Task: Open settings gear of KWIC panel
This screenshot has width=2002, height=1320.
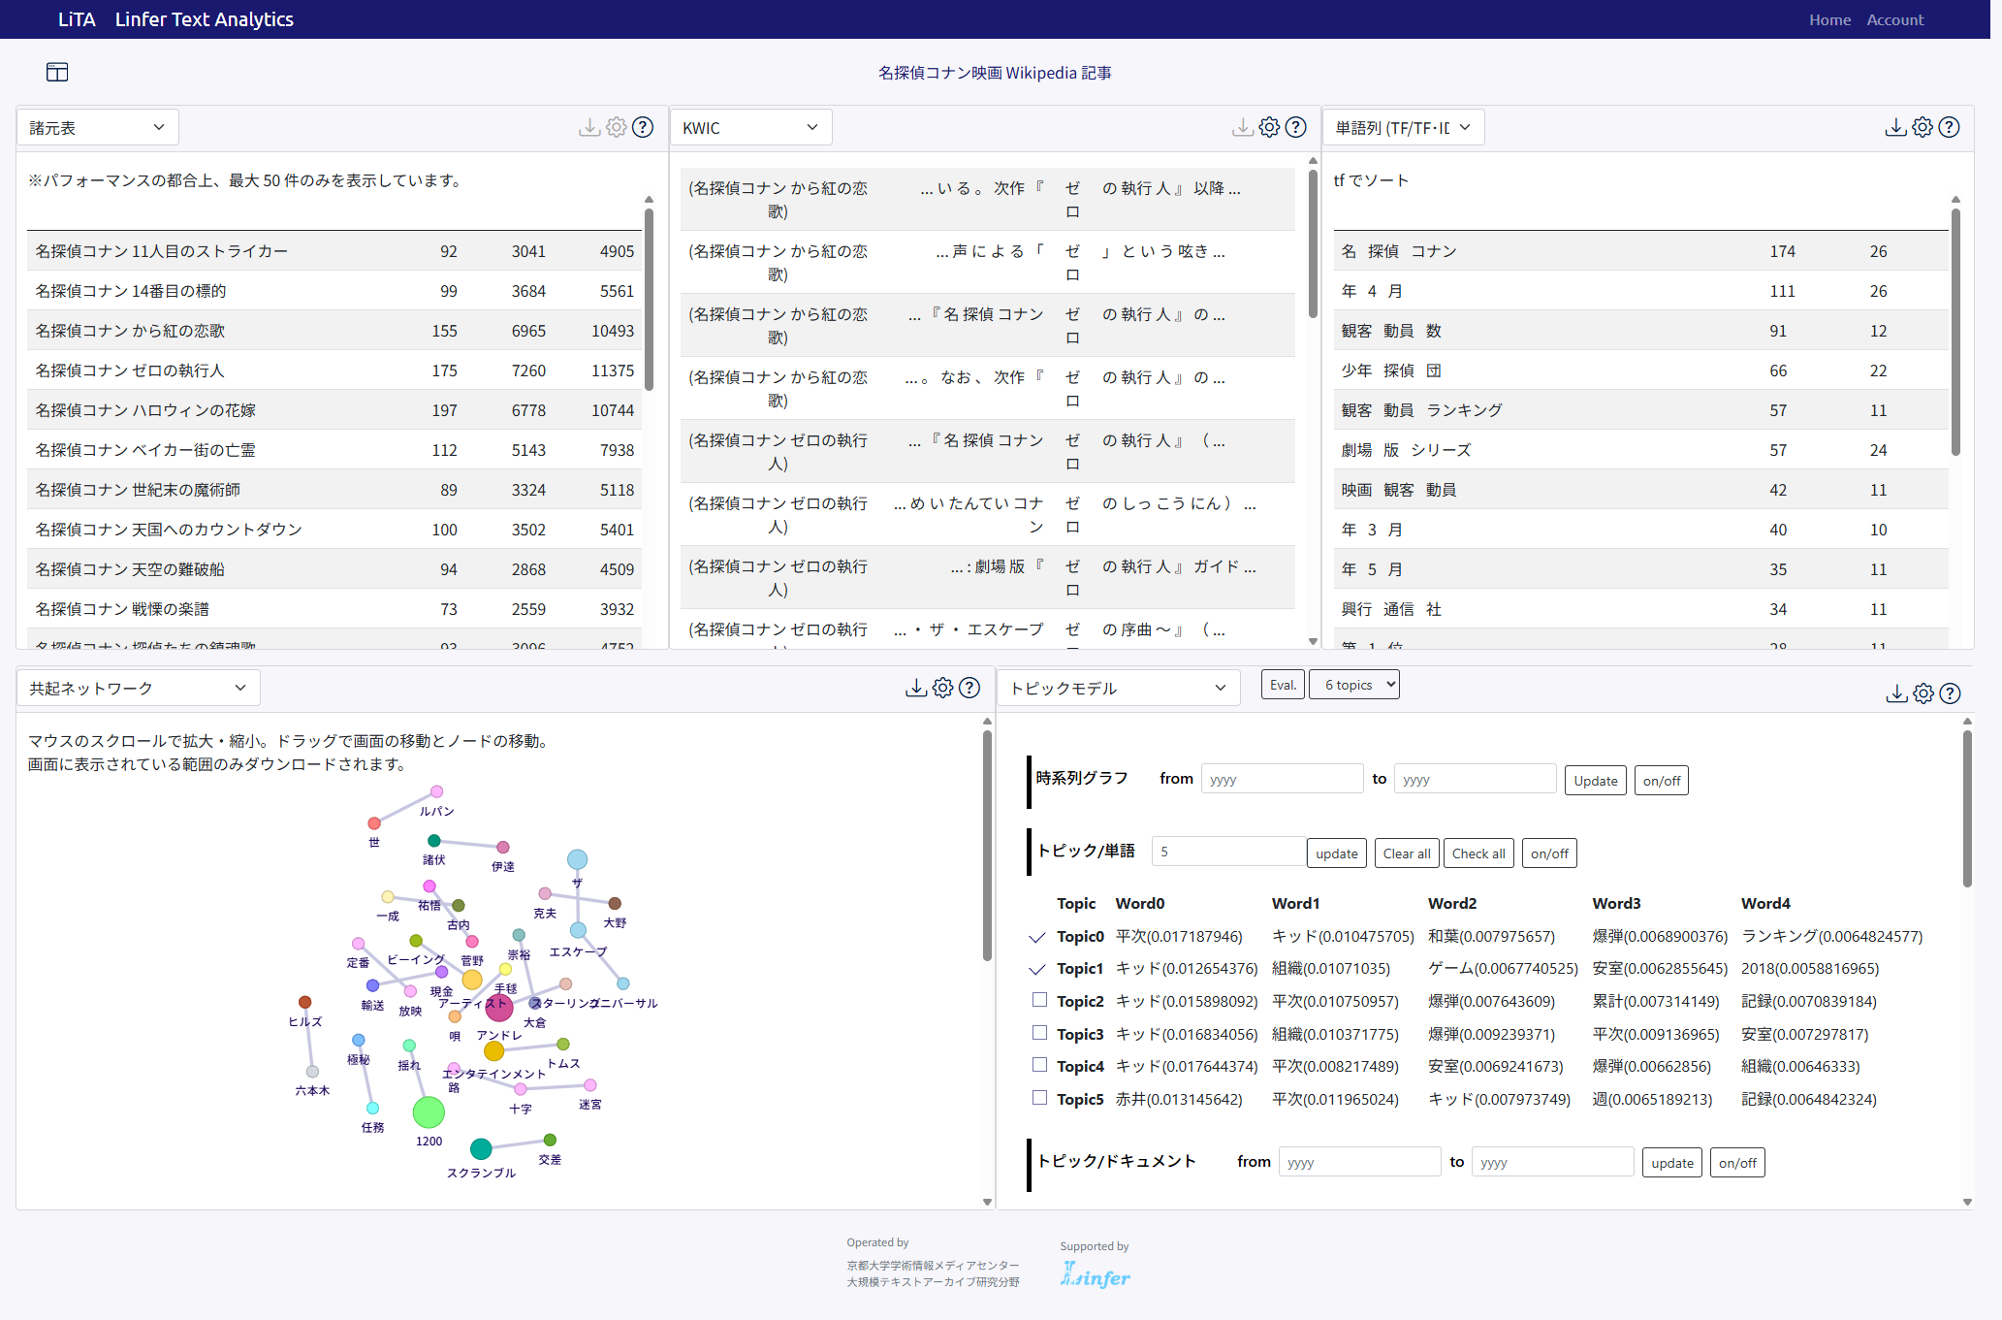Action: pyautogui.click(x=1269, y=127)
